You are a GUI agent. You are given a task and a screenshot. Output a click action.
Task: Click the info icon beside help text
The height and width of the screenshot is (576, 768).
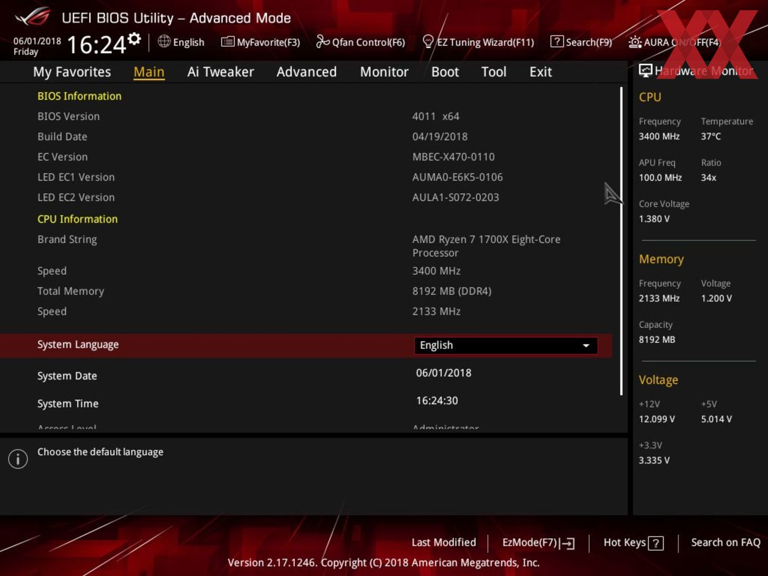18,459
